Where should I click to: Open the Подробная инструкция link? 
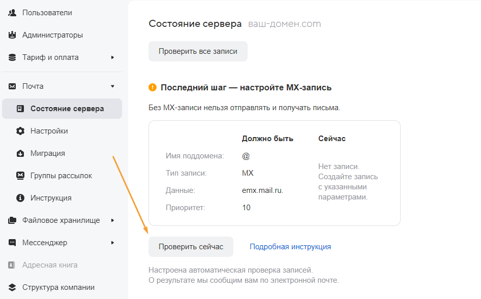[290, 247]
